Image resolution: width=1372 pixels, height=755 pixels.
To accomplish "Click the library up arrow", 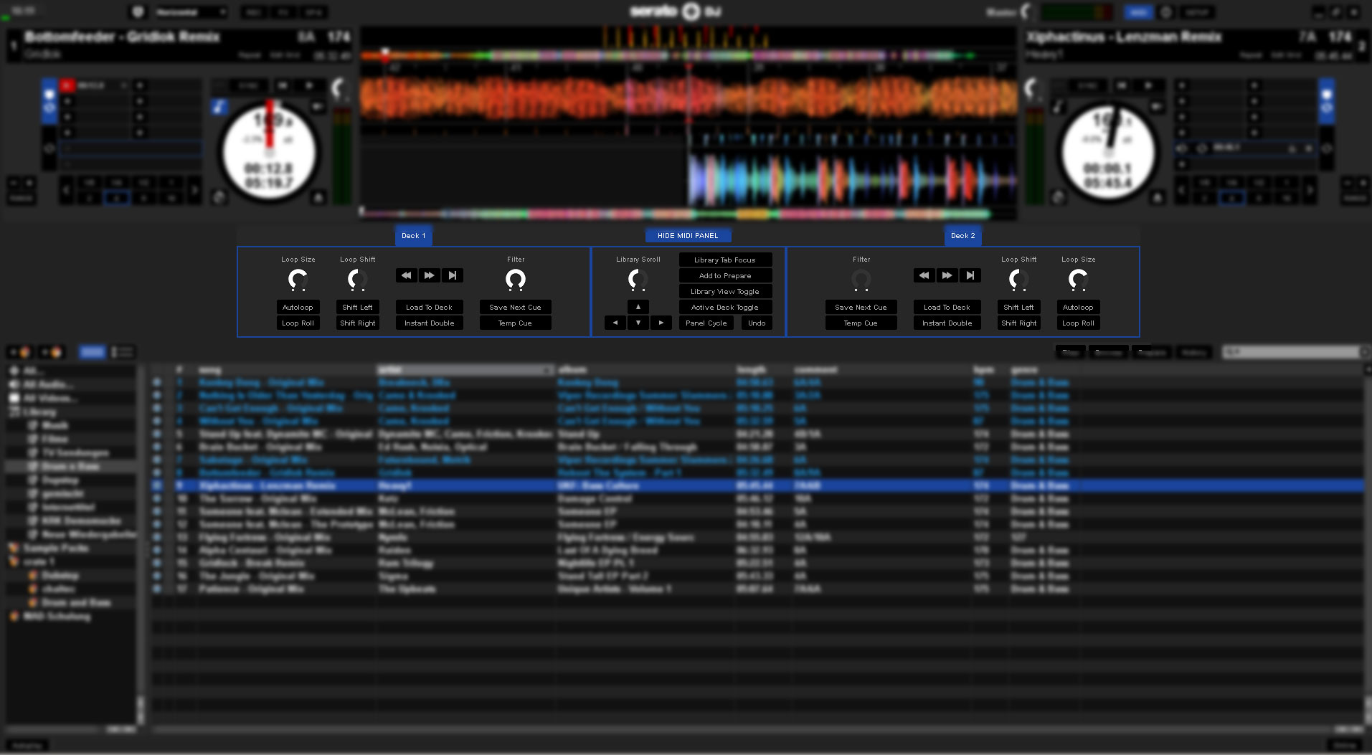I will (x=638, y=307).
